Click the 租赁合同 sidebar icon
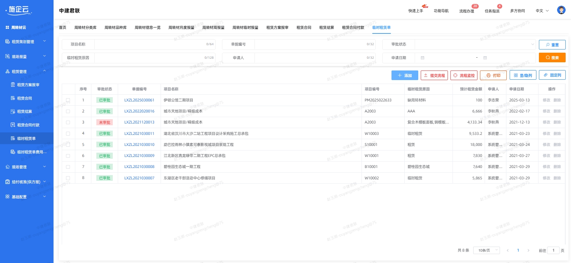This screenshot has height=263, width=571. pyautogui.click(x=13, y=98)
